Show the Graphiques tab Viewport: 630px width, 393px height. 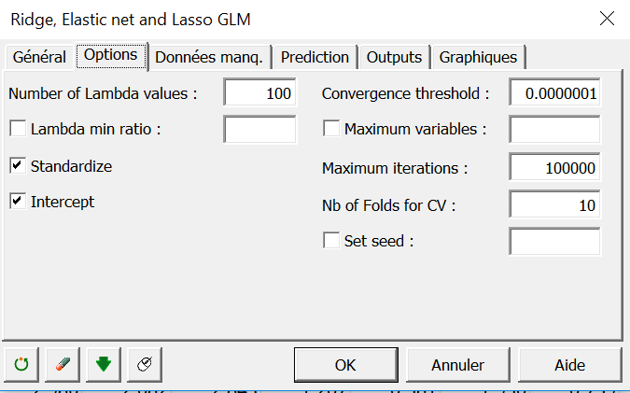[478, 57]
